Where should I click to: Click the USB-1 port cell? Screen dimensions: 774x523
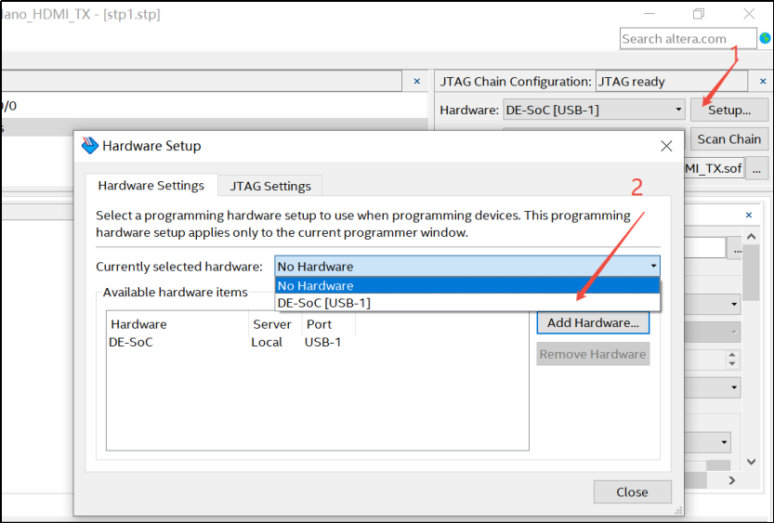[x=322, y=343]
